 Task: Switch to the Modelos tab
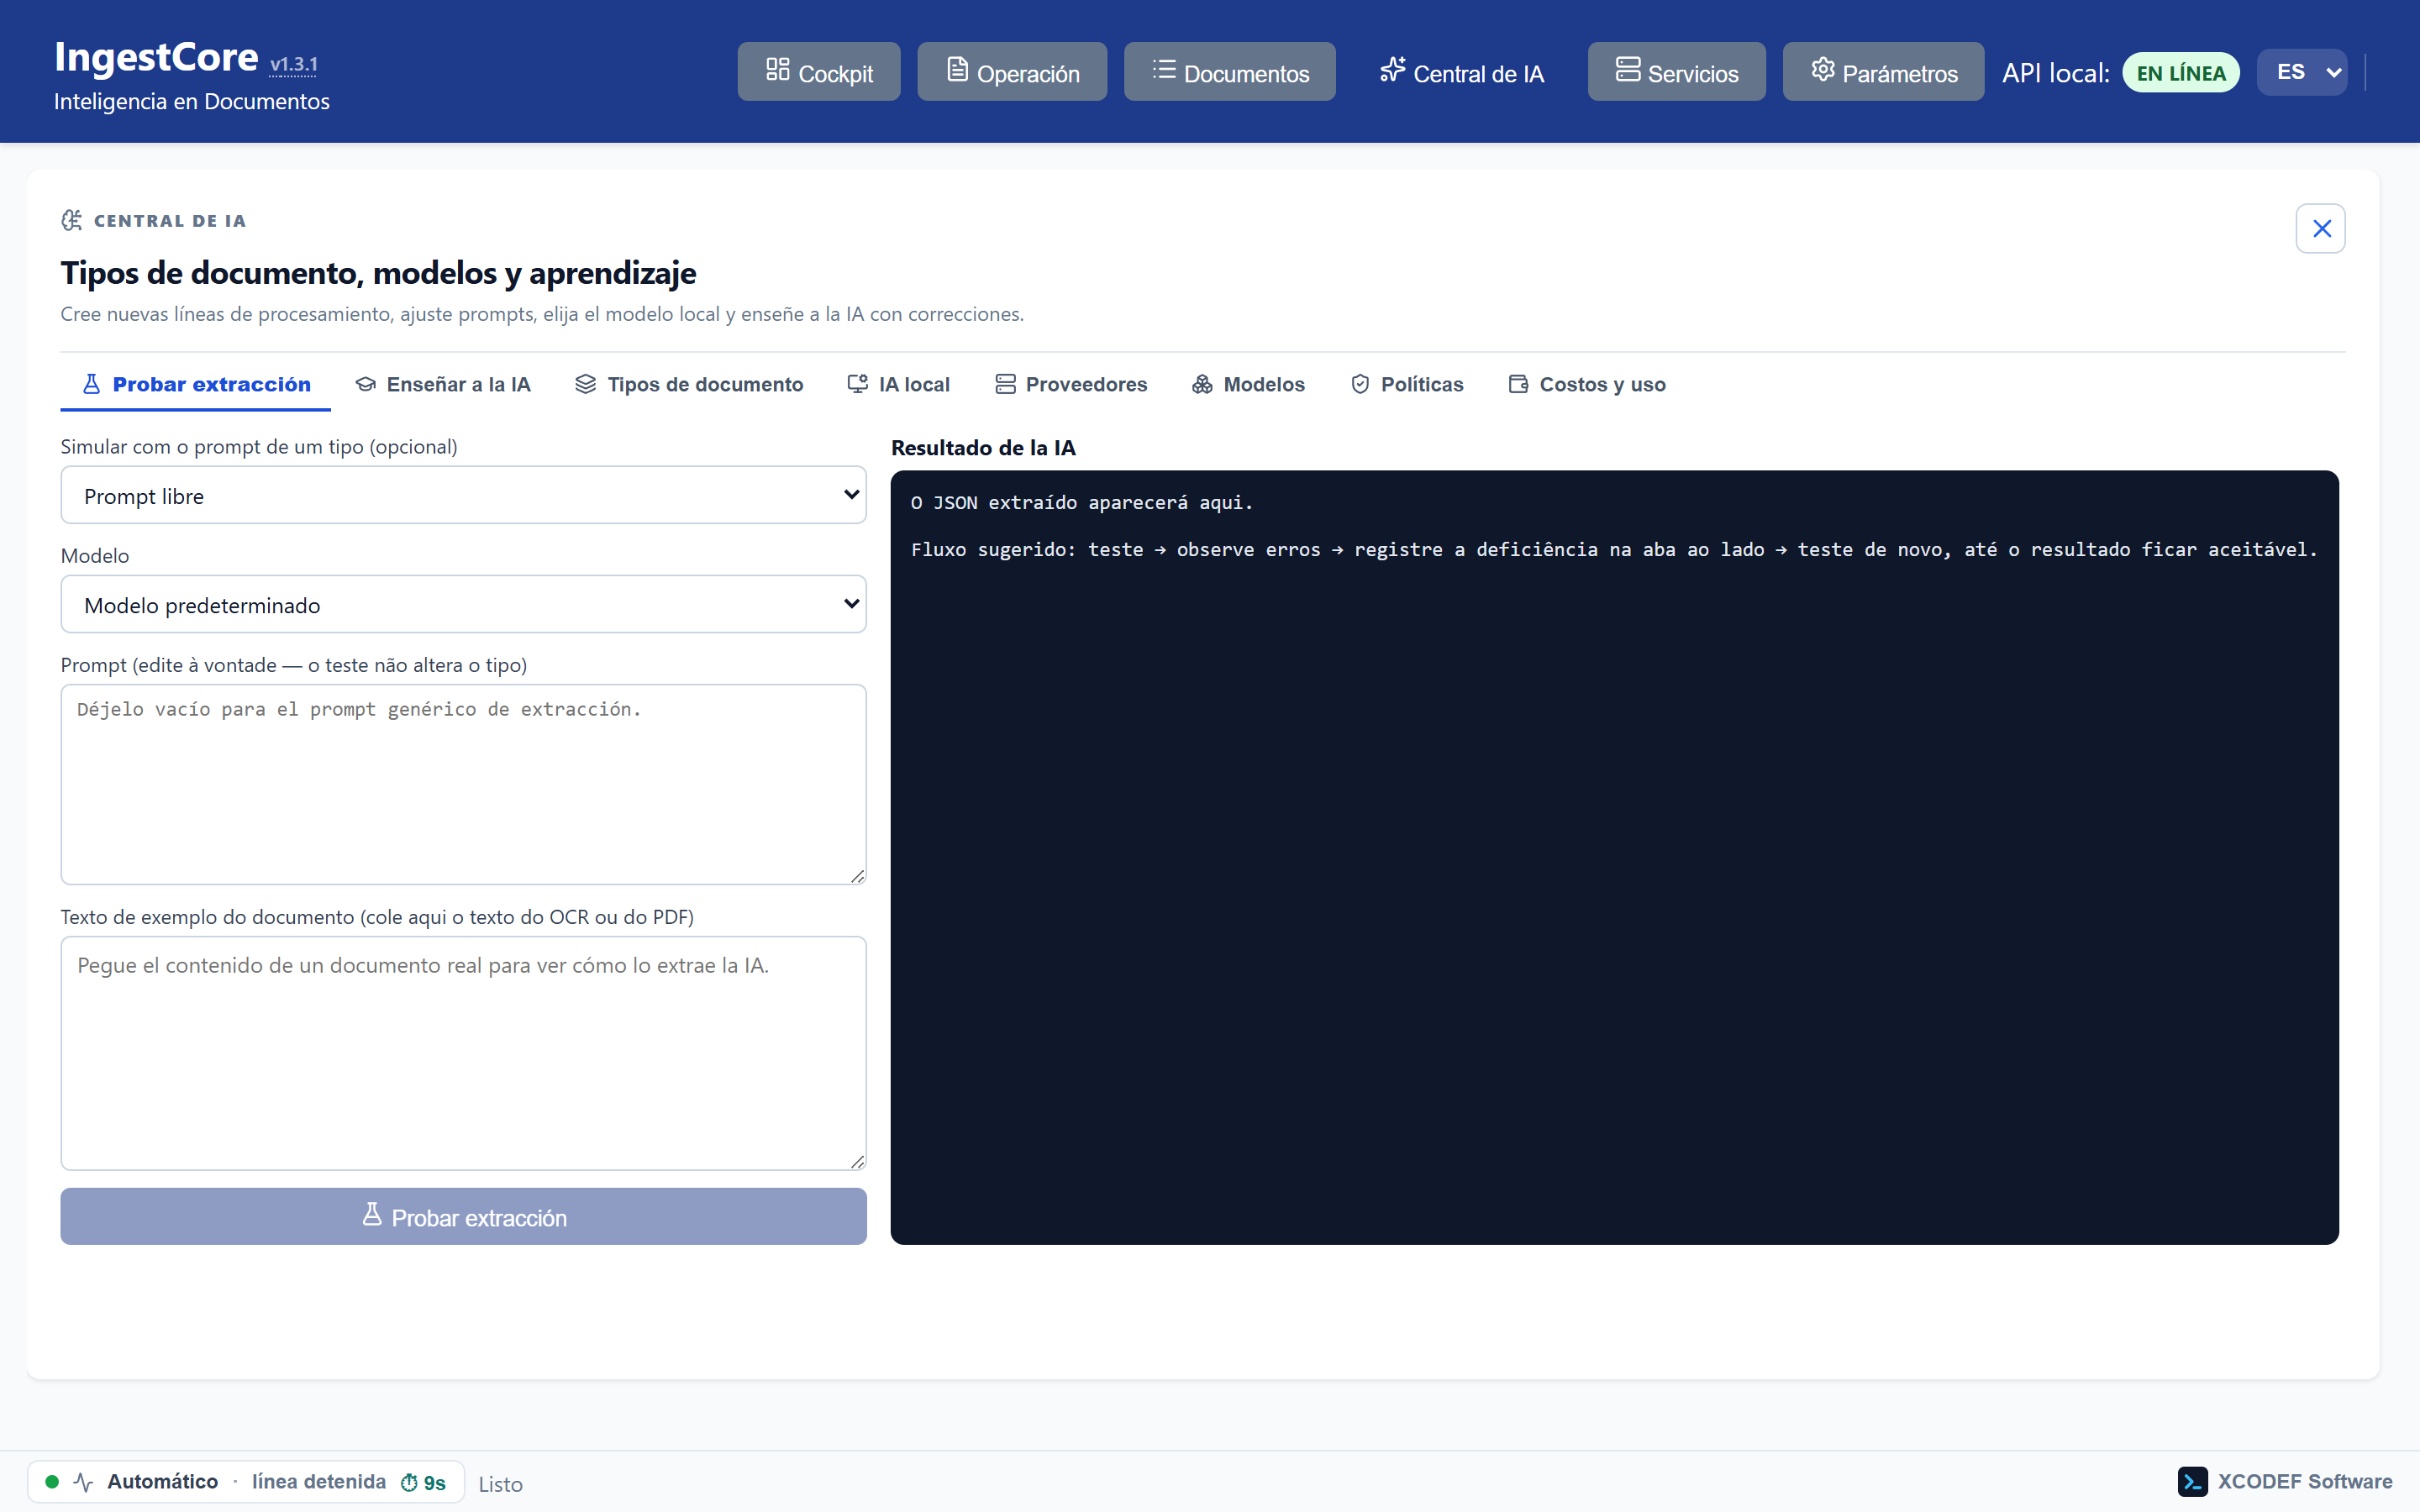[1248, 384]
